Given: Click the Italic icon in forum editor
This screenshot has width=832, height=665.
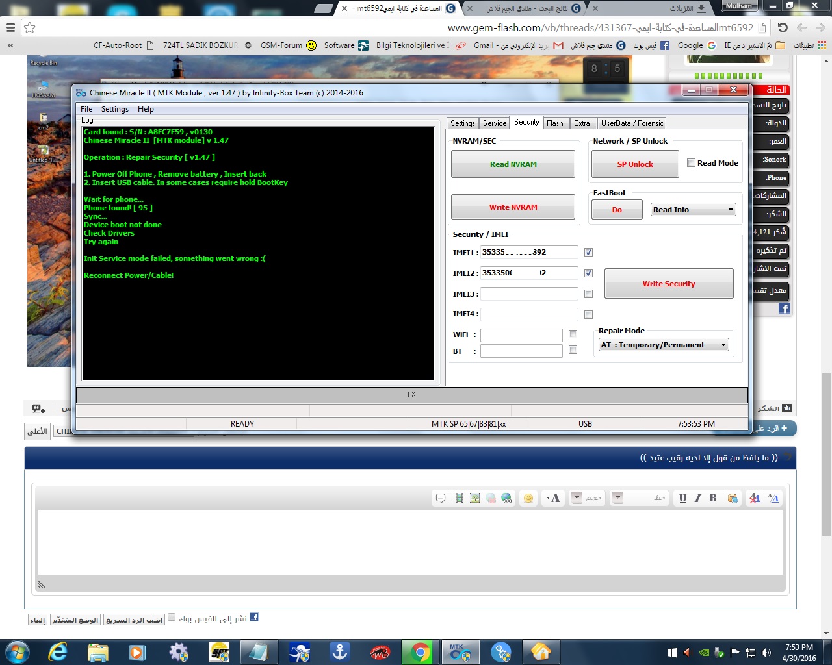Looking at the screenshot, I should (698, 498).
